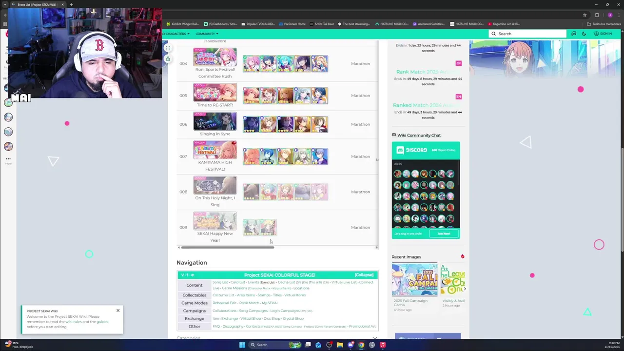Screen dimensions: 624x351
Task: Open 2025 Fall Campaign Gacha image
Action: (x=414, y=279)
